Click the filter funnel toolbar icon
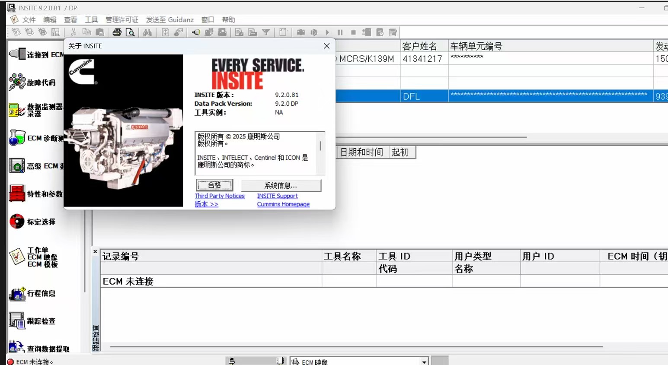The width and height of the screenshot is (668, 365). click(x=265, y=32)
